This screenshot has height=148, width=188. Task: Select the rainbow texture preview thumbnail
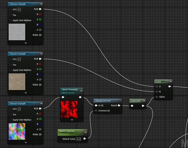click(17, 132)
